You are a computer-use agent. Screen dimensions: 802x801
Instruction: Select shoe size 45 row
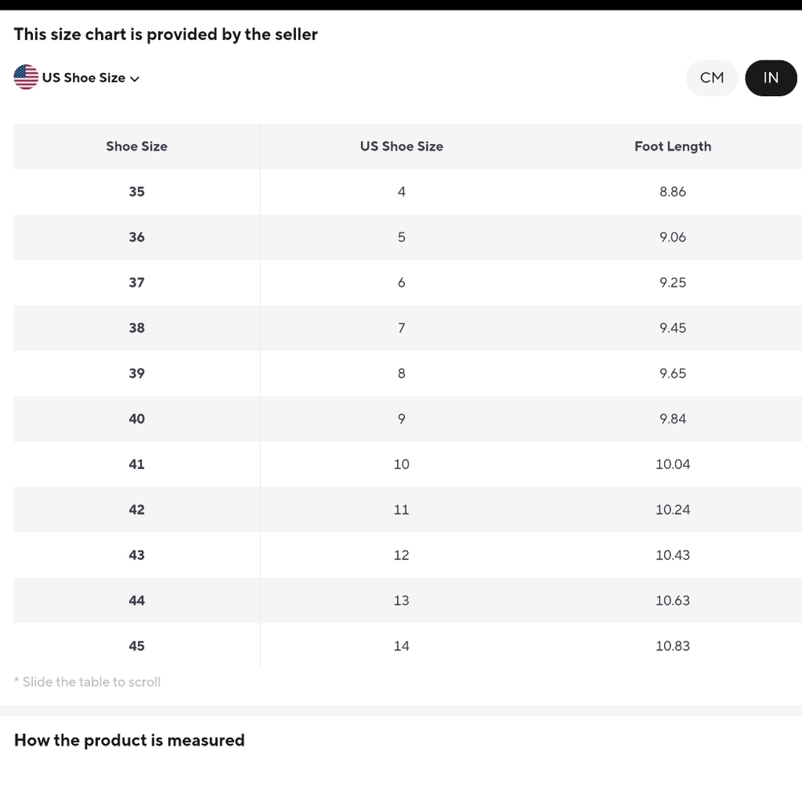click(407, 646)
